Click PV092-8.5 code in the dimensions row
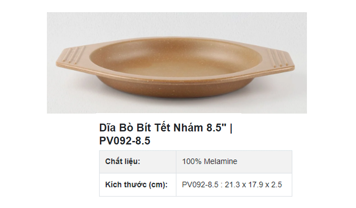The height and width of the screenshot is (208, 356). point(199,185)
